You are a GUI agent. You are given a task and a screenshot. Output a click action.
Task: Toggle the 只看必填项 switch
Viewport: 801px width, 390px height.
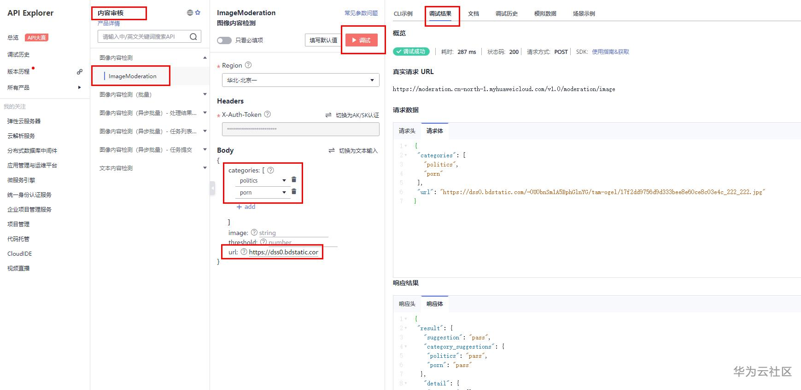(224, 40)
